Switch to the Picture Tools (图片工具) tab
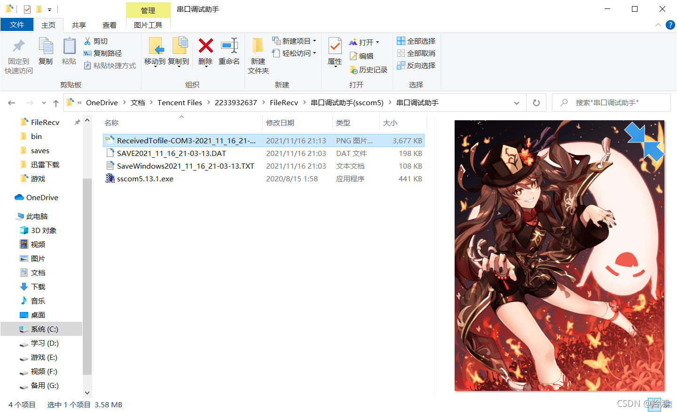The width and height of the screenshot is (677, 412). pos(148,25)
